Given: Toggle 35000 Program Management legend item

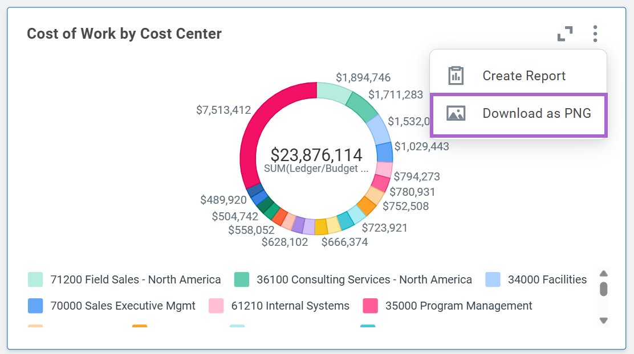Looking at the screenshot, I should [447, 306].
